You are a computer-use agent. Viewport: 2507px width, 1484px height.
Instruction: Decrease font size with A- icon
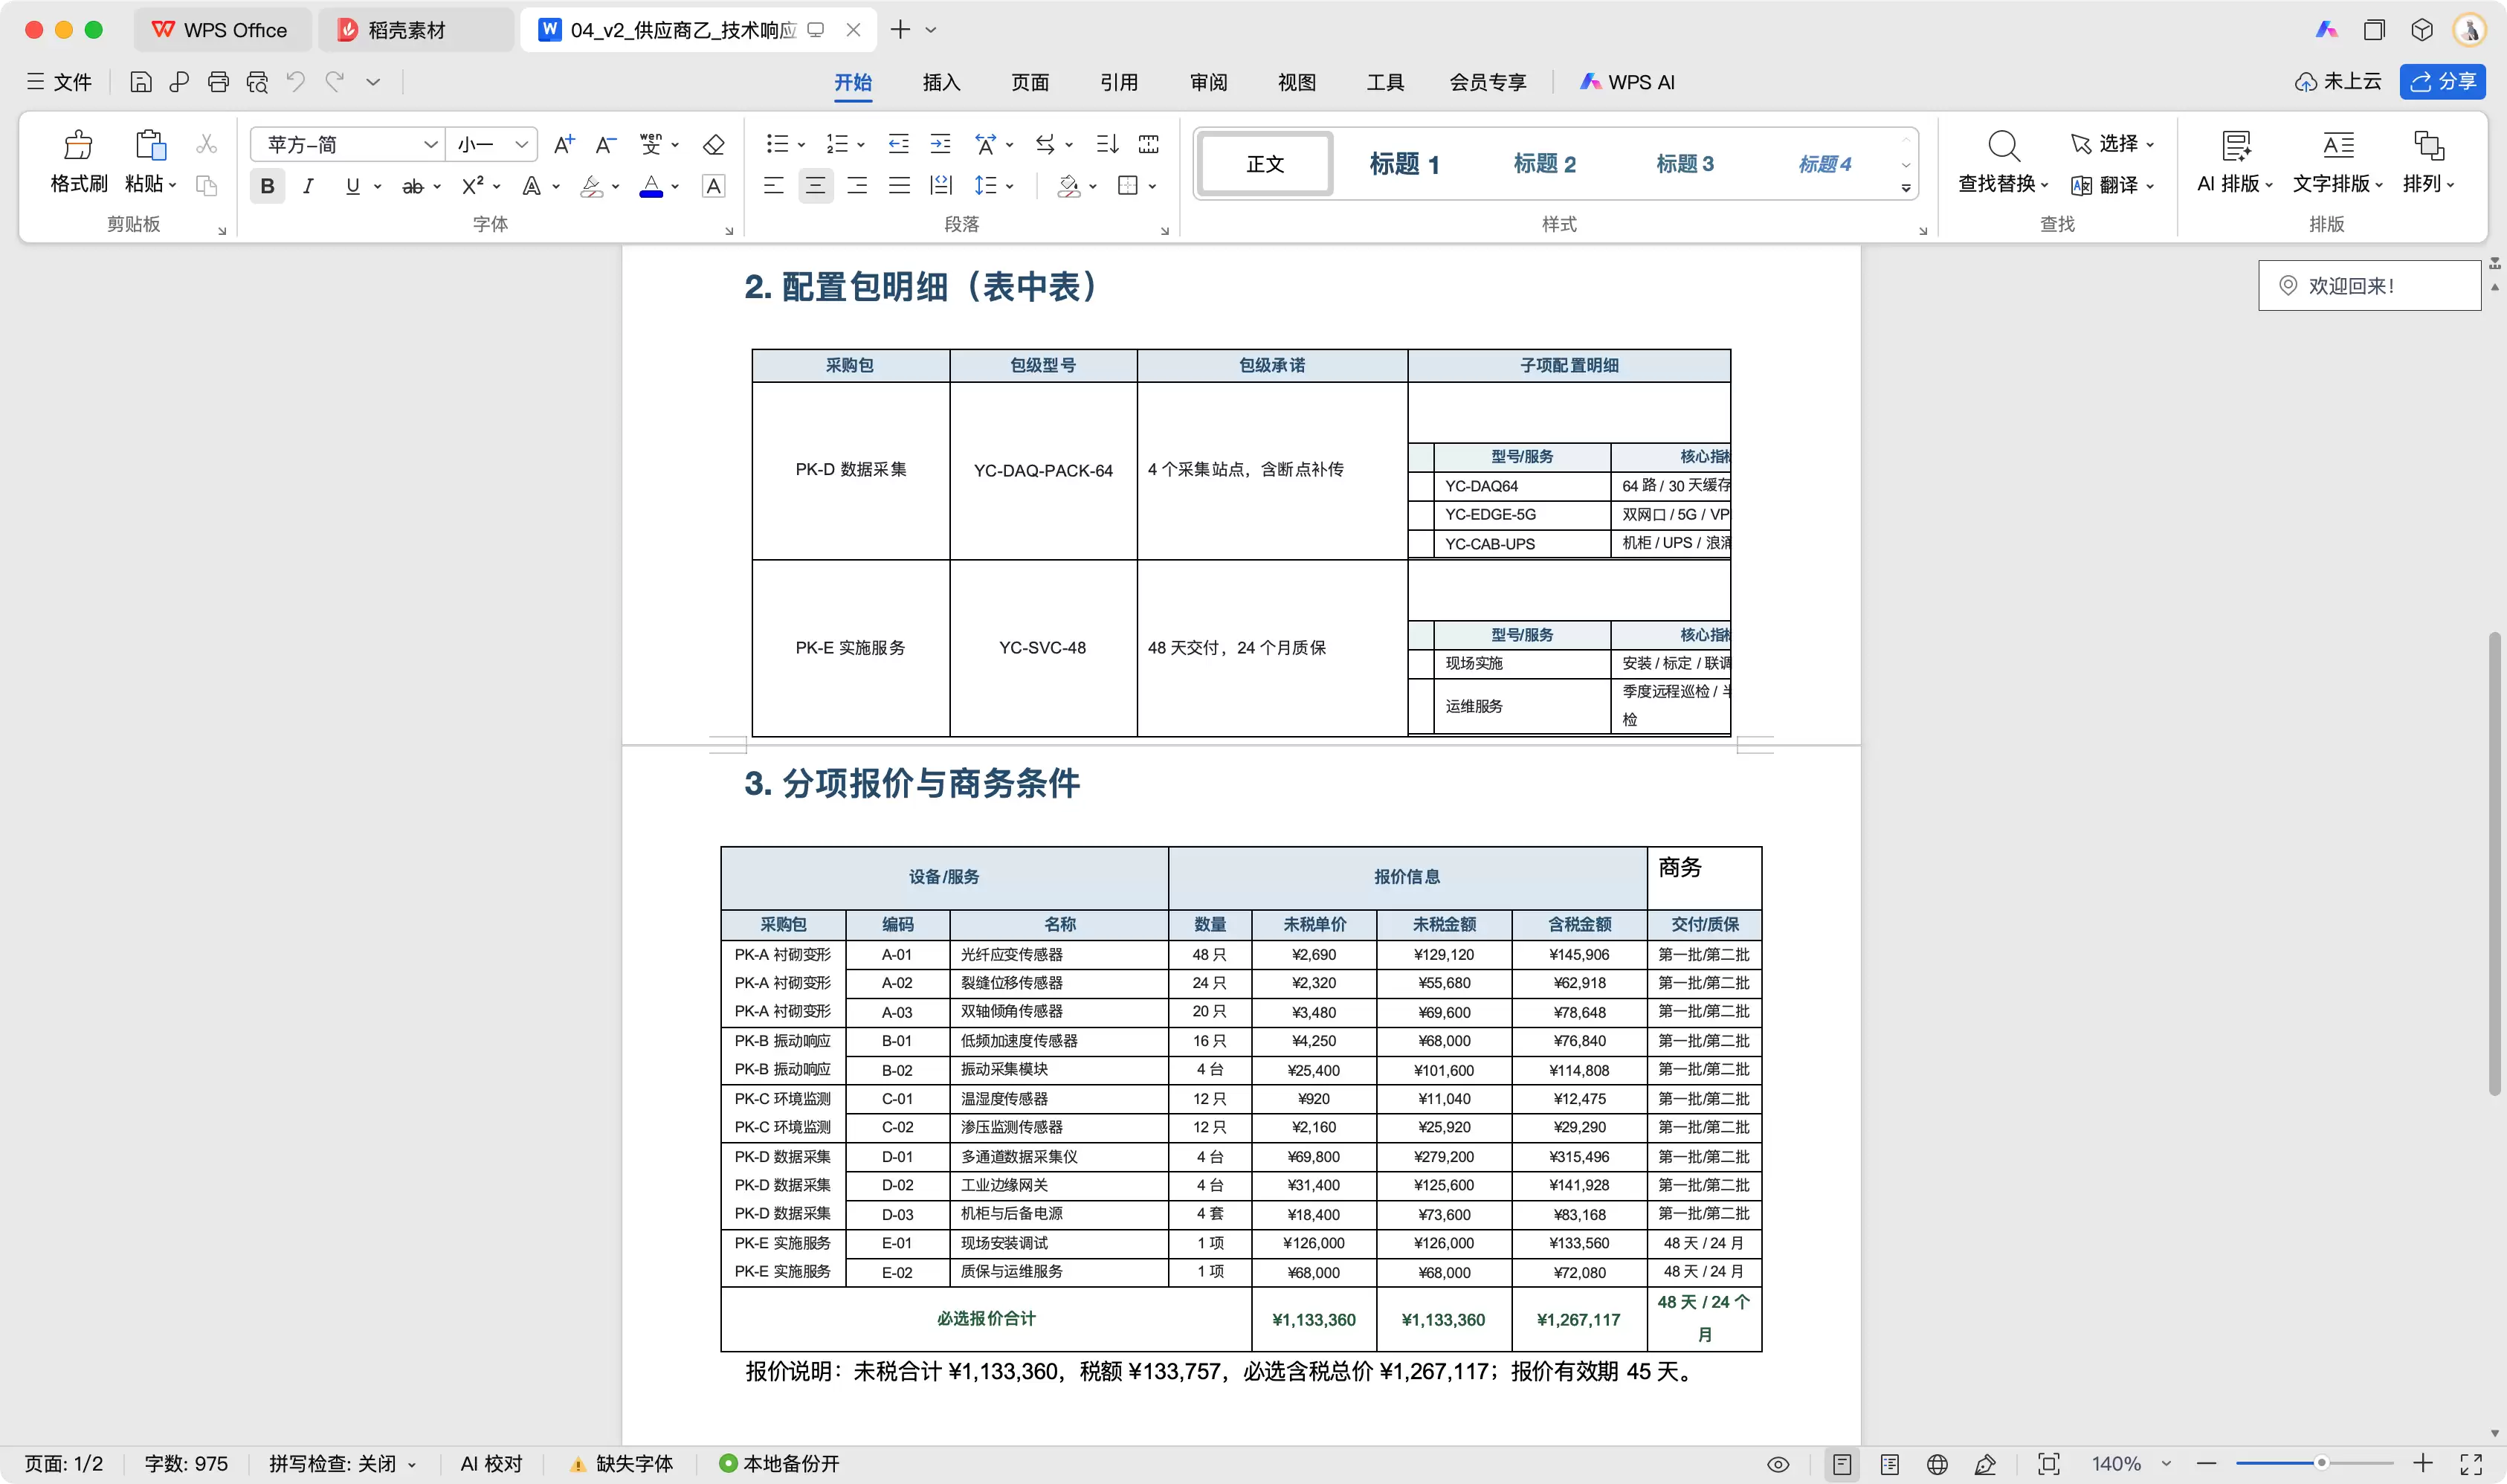pyautogui.click(x=606, y=144)
